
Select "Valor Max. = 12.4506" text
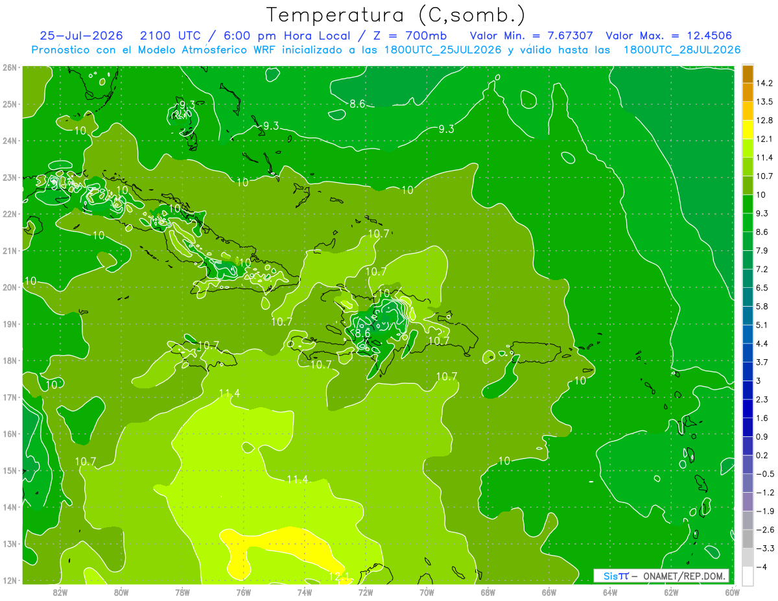point(670,36)
